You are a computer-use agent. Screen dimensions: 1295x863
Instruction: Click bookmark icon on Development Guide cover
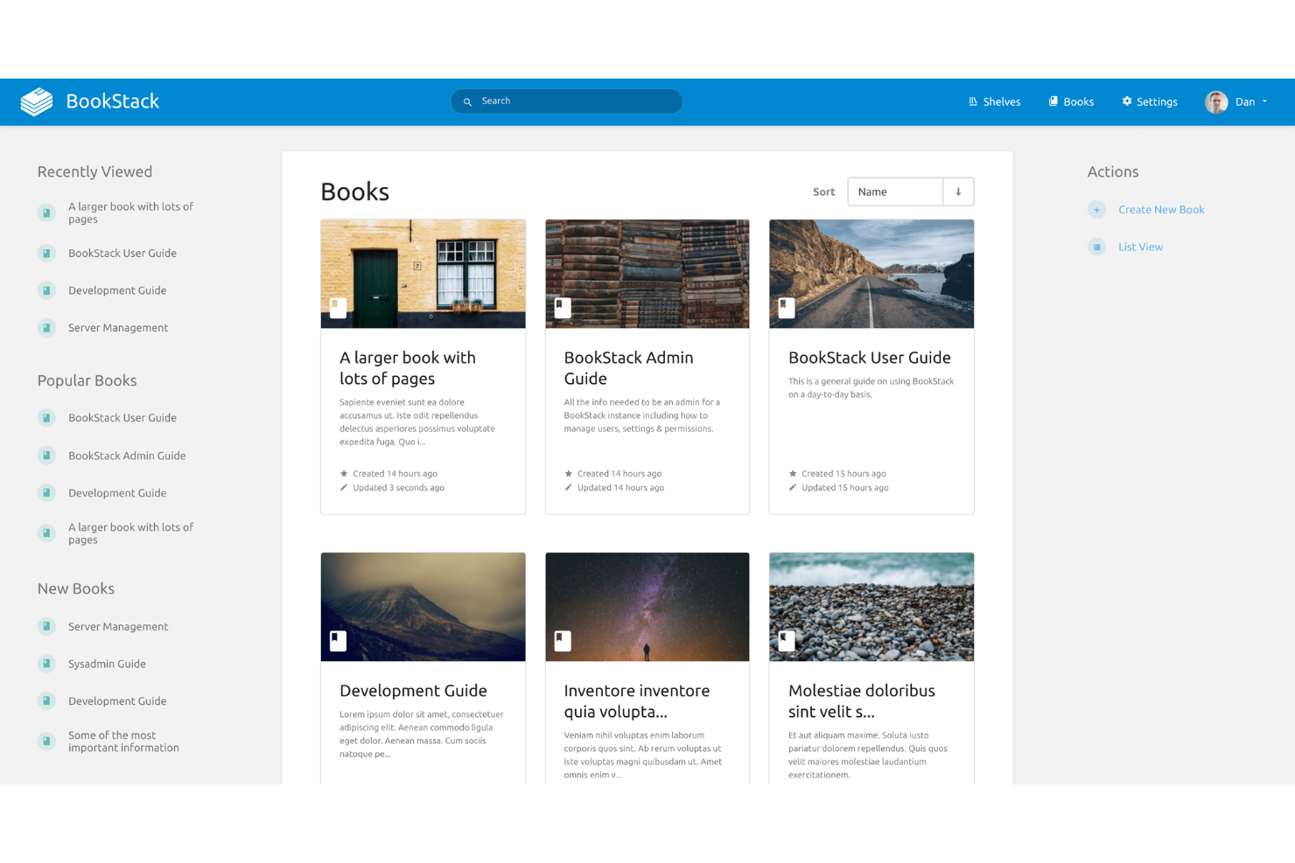tap(338, 641)
